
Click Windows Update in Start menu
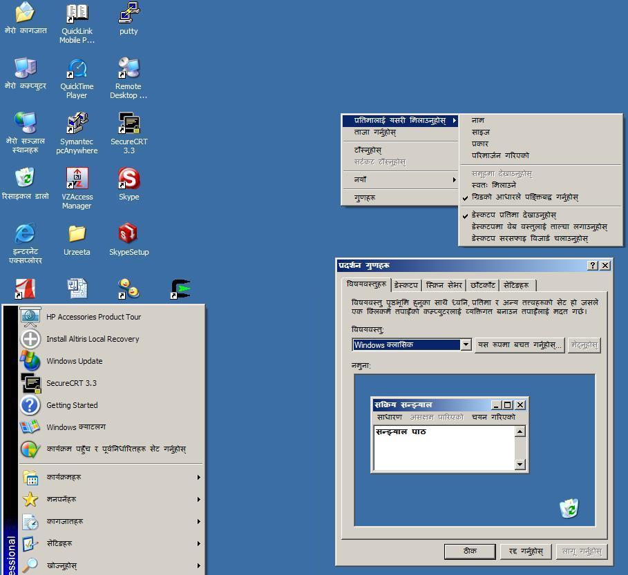click(x=74, y=361)
